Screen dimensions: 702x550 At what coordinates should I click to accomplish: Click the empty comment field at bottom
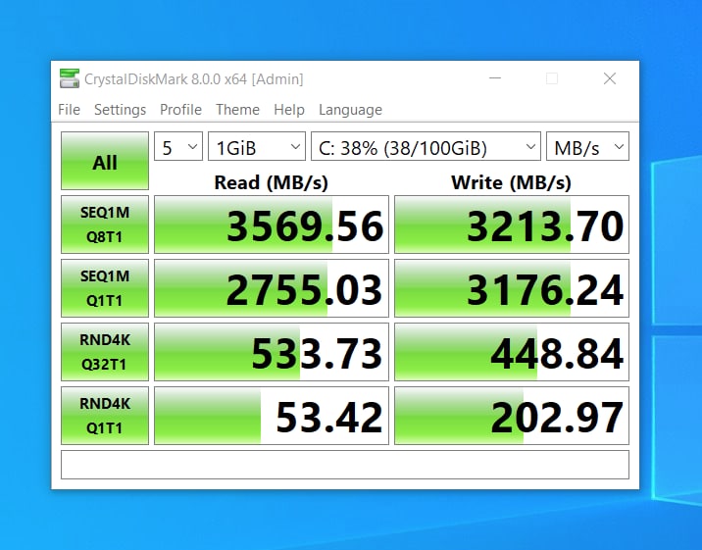[x=345, y=465]
